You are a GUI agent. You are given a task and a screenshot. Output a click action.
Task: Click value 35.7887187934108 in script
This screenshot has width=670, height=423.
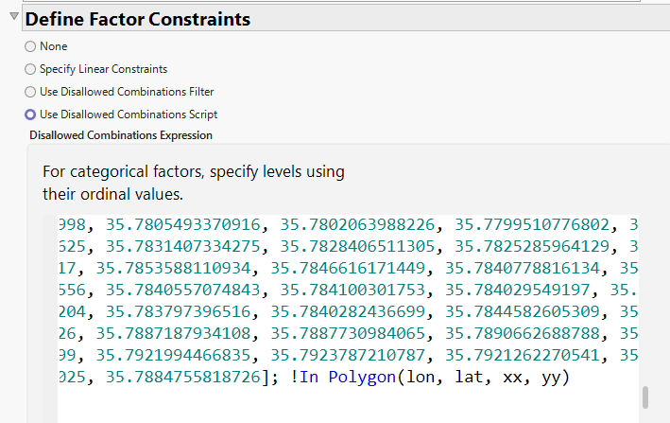click(173, 334)
